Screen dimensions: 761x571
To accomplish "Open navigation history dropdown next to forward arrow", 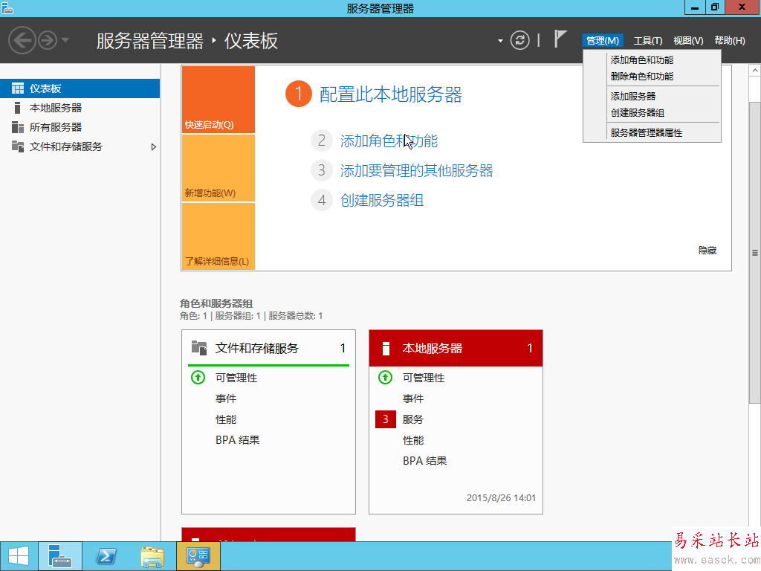I will click(x=65, y=40).
